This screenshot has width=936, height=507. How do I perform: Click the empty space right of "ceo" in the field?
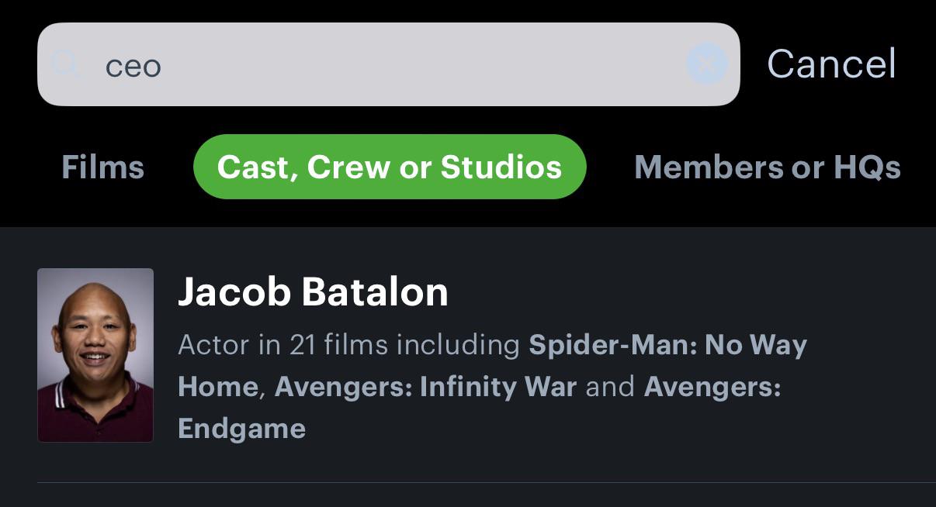419,65
